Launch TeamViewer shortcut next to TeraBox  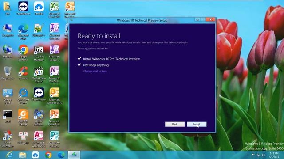tap(23, 8)
